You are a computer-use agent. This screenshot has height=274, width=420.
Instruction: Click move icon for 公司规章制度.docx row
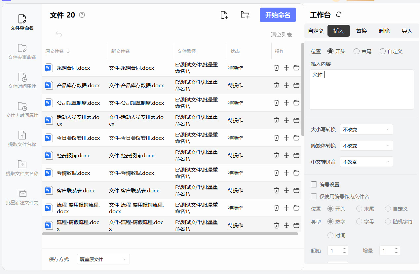pyautogui.click(x=286, y=103)
